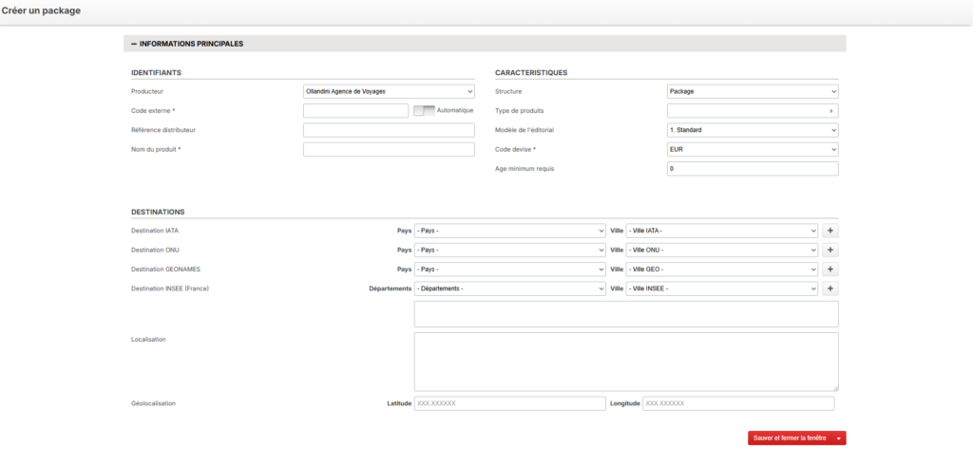Open the Structure dropdown
The image size is (973, 465).
coord(753,91)
